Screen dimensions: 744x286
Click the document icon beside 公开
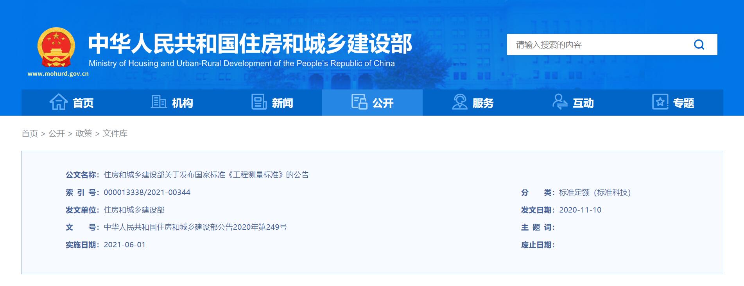pos(359,102)
